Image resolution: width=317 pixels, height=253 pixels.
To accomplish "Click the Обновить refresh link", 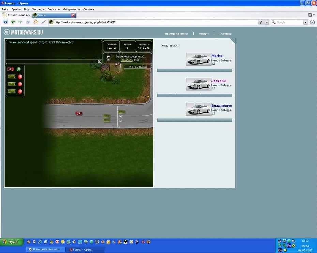I will pos(127,60).
